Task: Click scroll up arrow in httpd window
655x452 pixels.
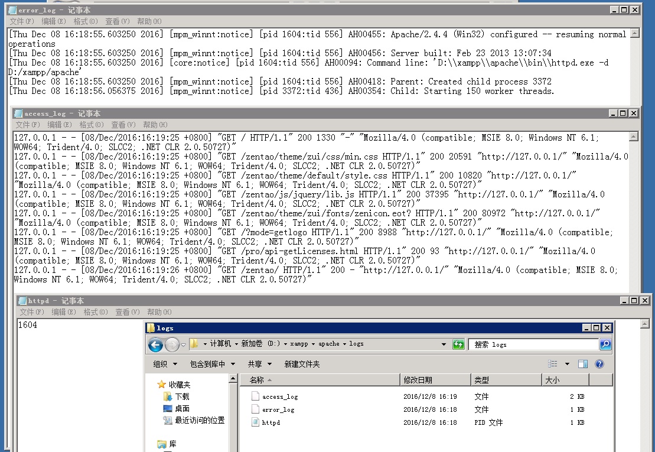Action: pyautogui.click(x=645, y=324)
